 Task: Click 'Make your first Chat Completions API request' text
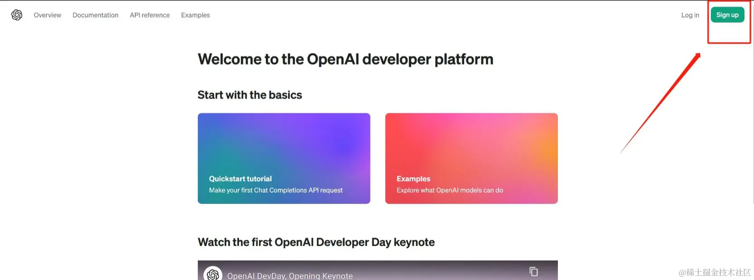276,190
